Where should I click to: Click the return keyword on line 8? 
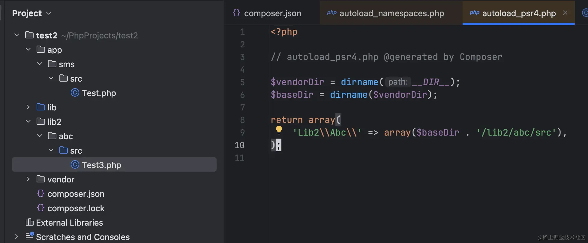286,120
